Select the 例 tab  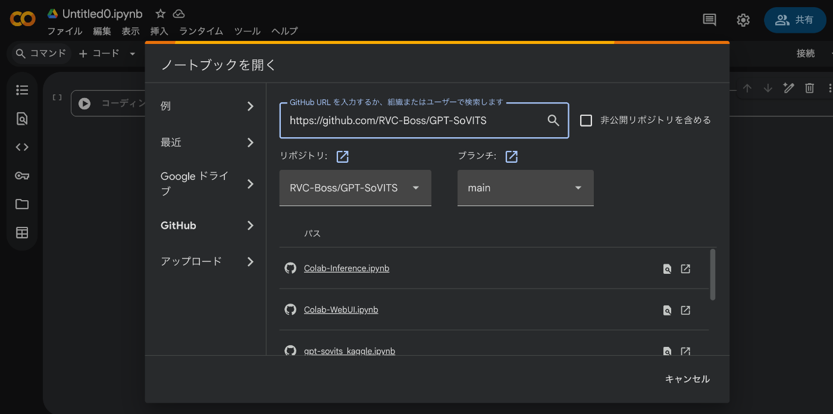206,106
